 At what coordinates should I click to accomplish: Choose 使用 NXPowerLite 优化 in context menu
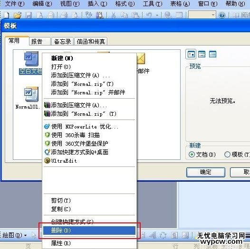click(x=89, y=127)
